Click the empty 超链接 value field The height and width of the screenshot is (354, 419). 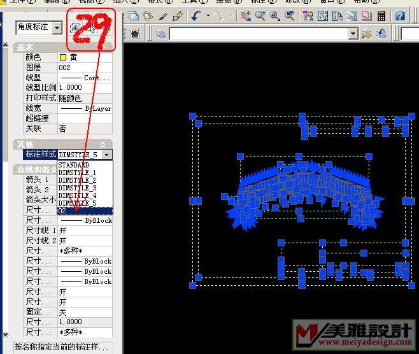point(85,118)
